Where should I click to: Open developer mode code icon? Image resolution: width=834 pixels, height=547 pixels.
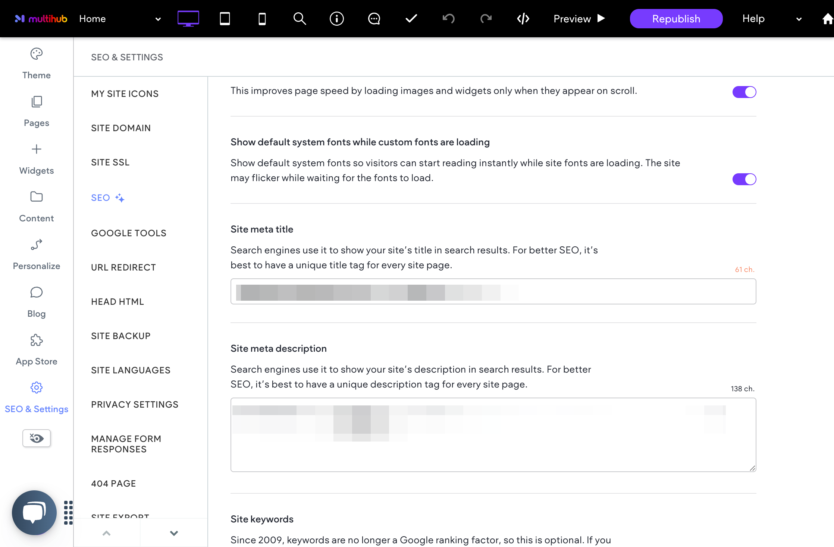click(523, 19)
